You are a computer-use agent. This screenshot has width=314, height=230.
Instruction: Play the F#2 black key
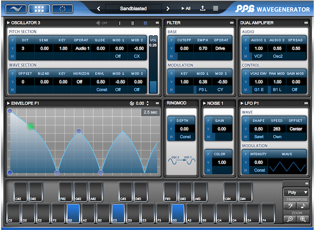66,192
